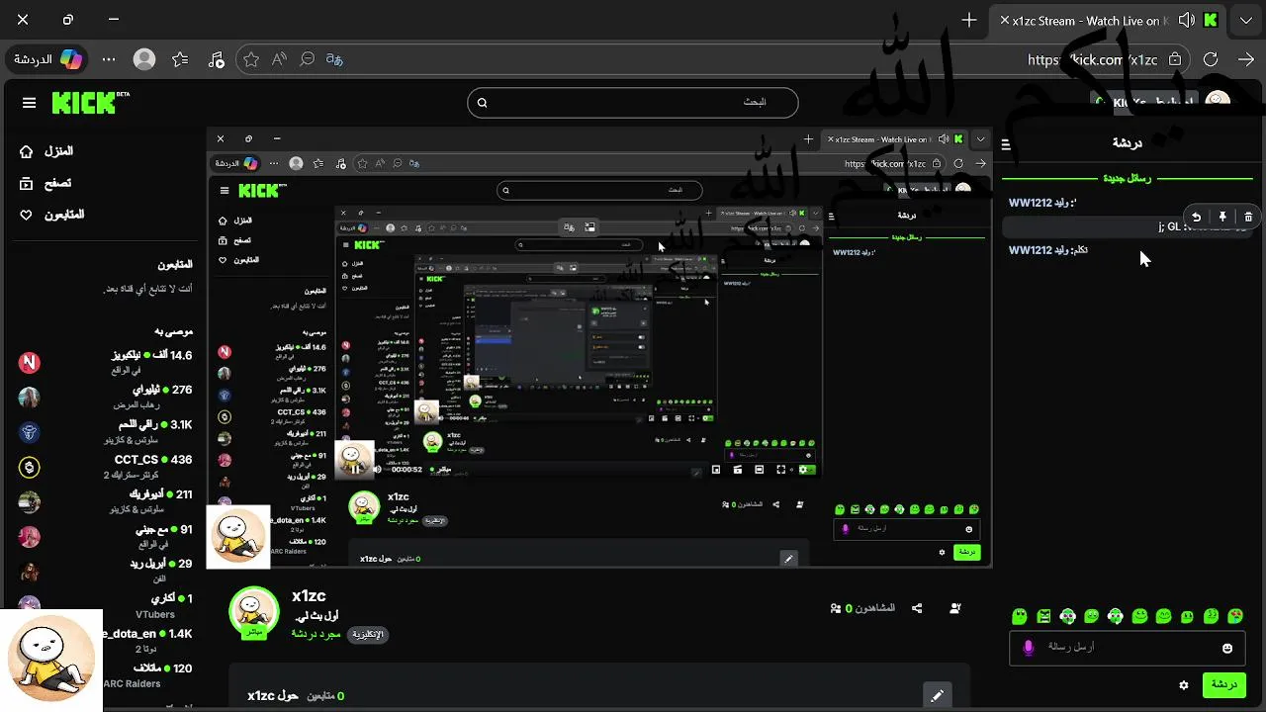Expand the tab actions chevron menu
1266x712 pixels.
coord(1246,20)
